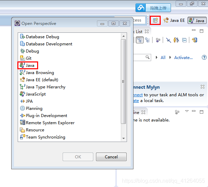208x187 pixels.
Task: Click the All link in Task List
Action: tap(163, 58)
